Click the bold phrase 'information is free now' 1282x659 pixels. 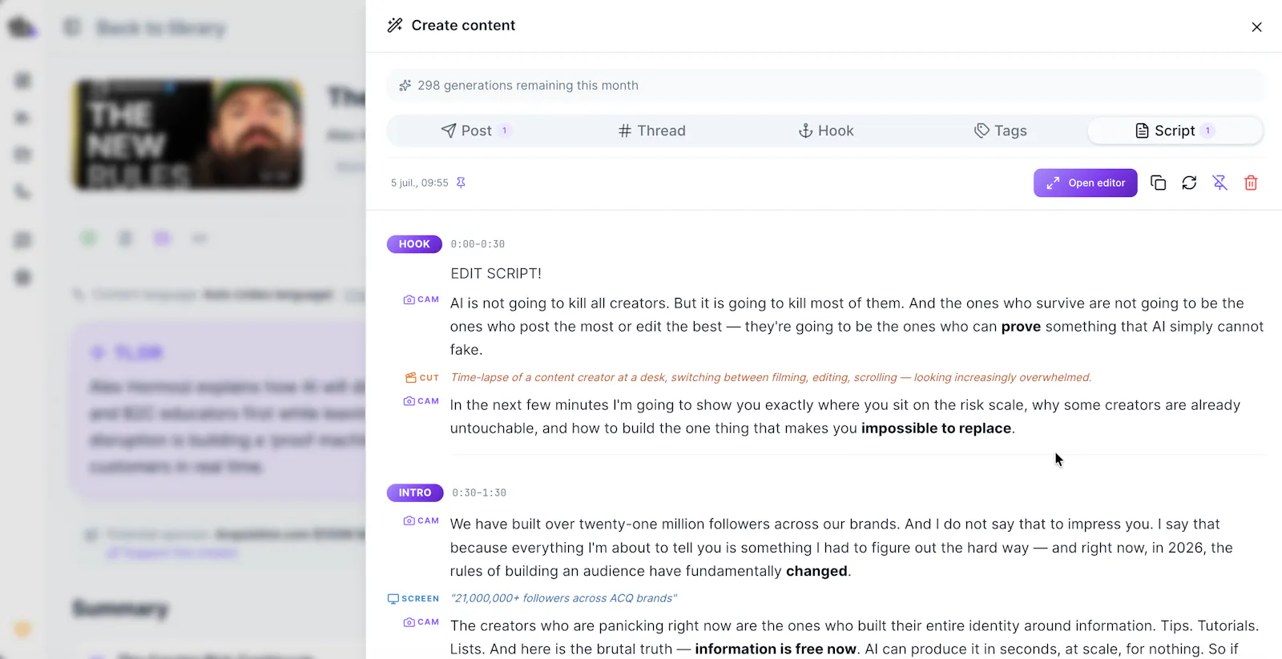[776, 649]
